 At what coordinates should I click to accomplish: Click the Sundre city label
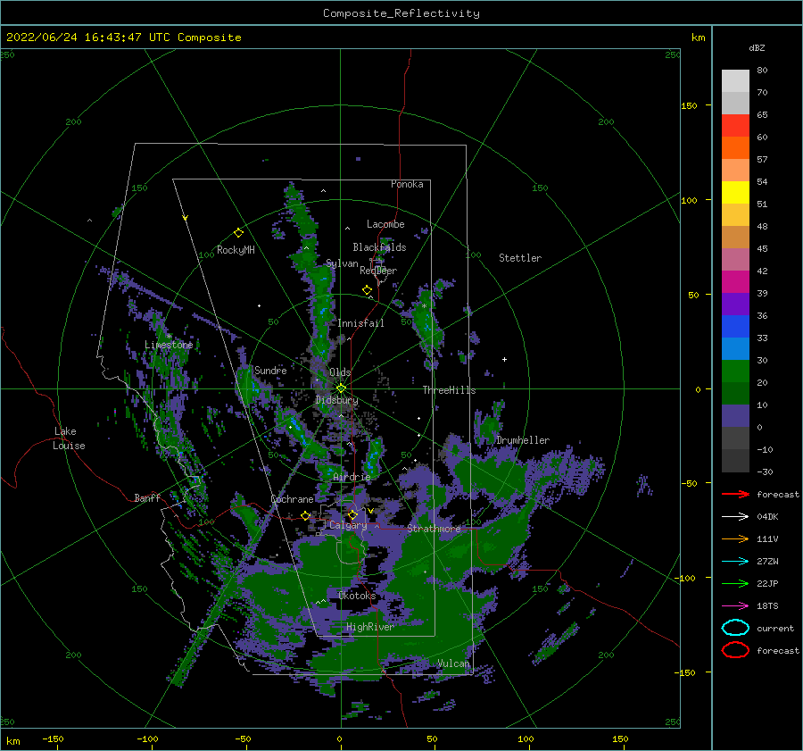[270, 370]
